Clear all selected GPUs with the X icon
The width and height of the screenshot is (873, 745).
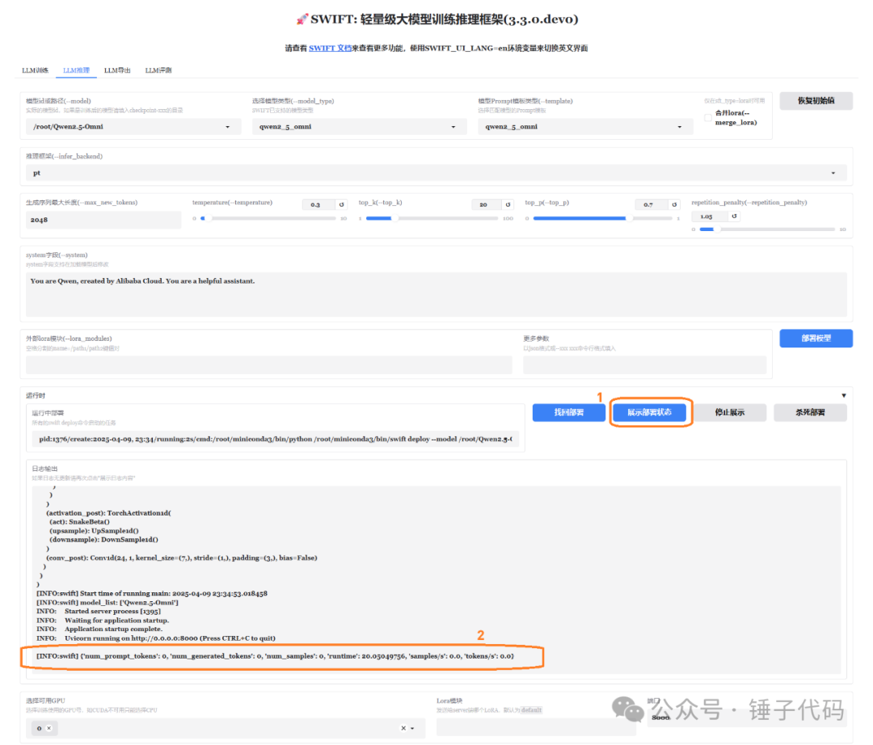point(403,728)
